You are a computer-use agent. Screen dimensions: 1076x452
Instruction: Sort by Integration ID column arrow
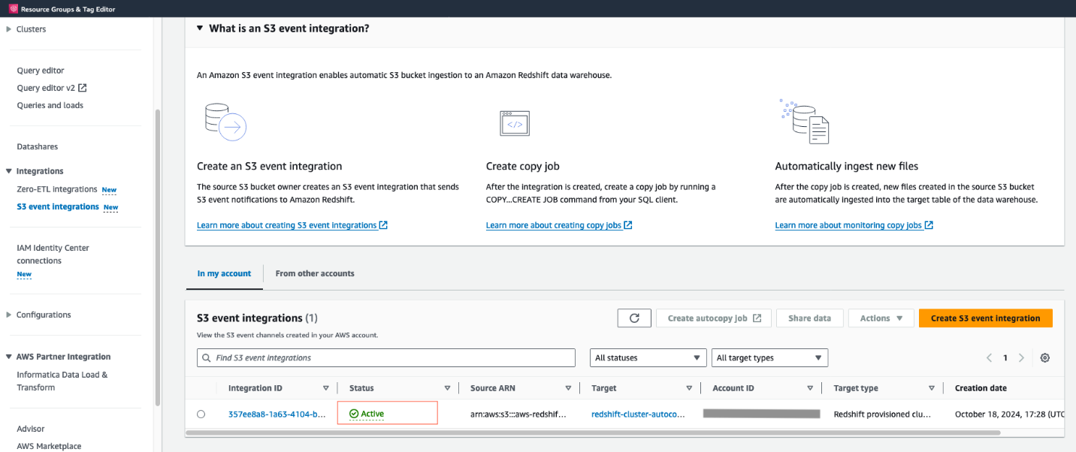325,388
